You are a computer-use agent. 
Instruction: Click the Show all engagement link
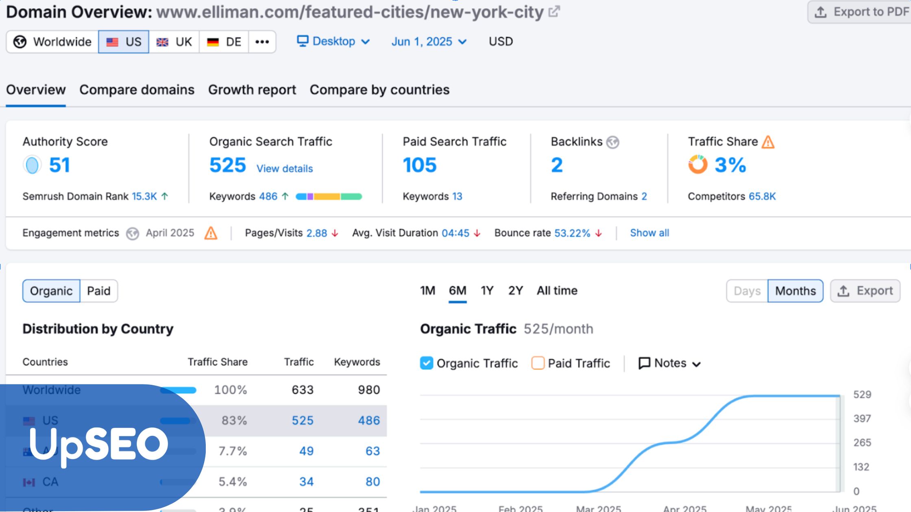click(x=649, y=233)
